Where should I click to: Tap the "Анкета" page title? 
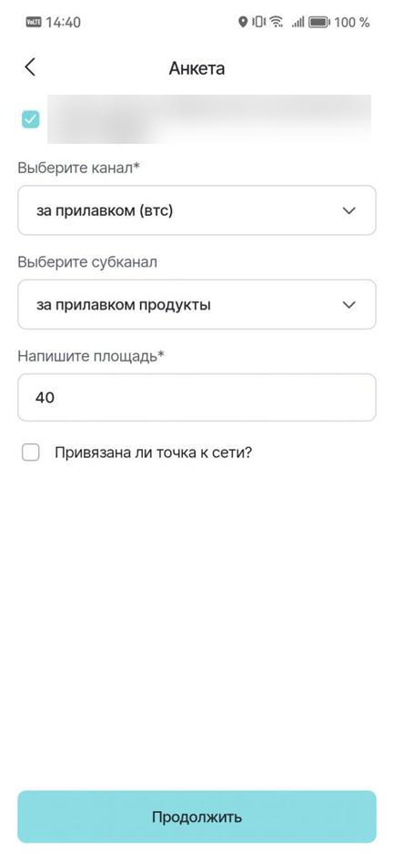197,68
